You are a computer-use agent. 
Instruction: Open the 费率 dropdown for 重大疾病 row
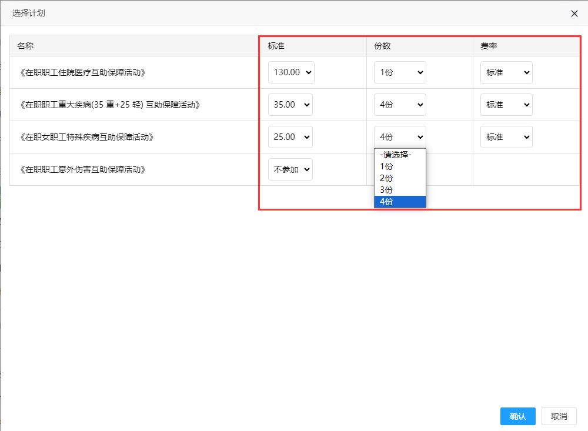[506, 105]
